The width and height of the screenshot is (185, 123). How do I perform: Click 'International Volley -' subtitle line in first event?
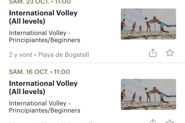(40, 33)
